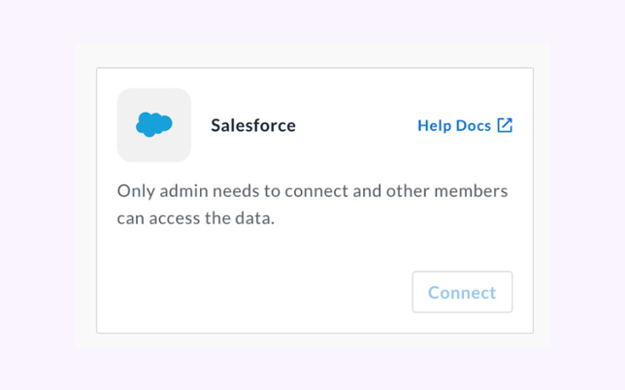The width and height of the screenshot is (625, 390).
Task: Open the Help Docs link
Action: click(x=465, y=125)
